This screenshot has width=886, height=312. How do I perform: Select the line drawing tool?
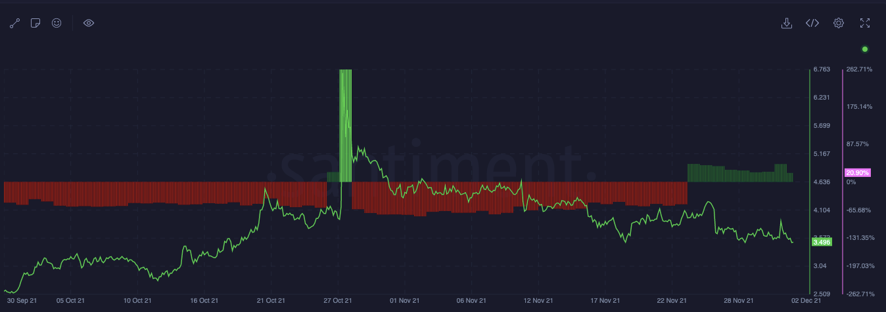pos(15,23)
